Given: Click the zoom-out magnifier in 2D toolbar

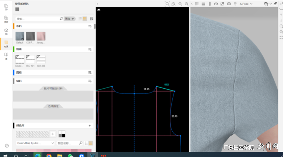Looking at the screenshot, I should pos(186,4).
